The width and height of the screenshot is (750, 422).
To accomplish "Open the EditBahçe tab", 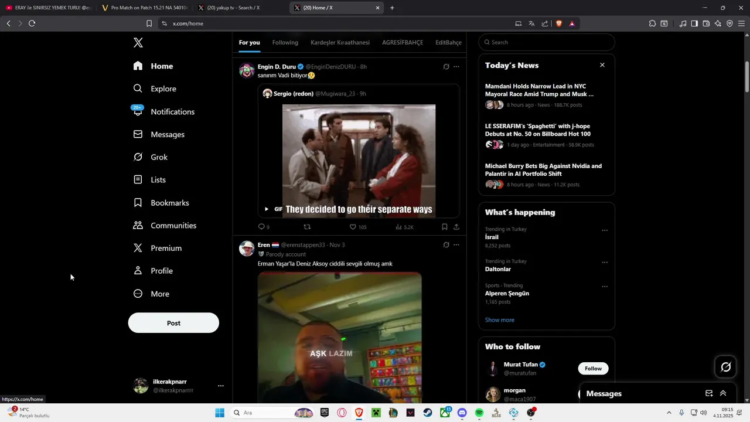I will tap(449, 42).
